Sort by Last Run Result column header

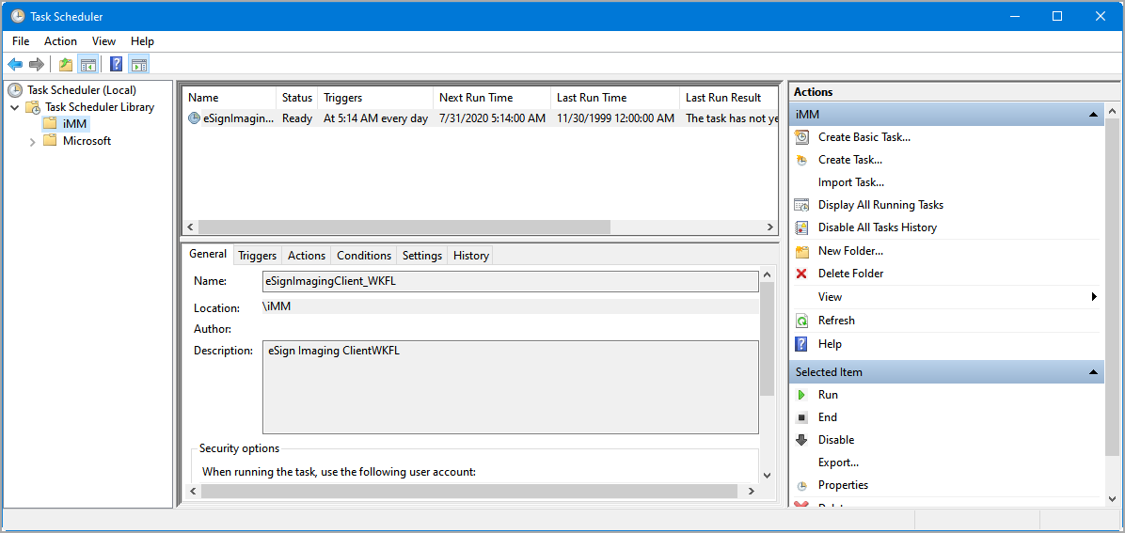[x=728, y=98]
